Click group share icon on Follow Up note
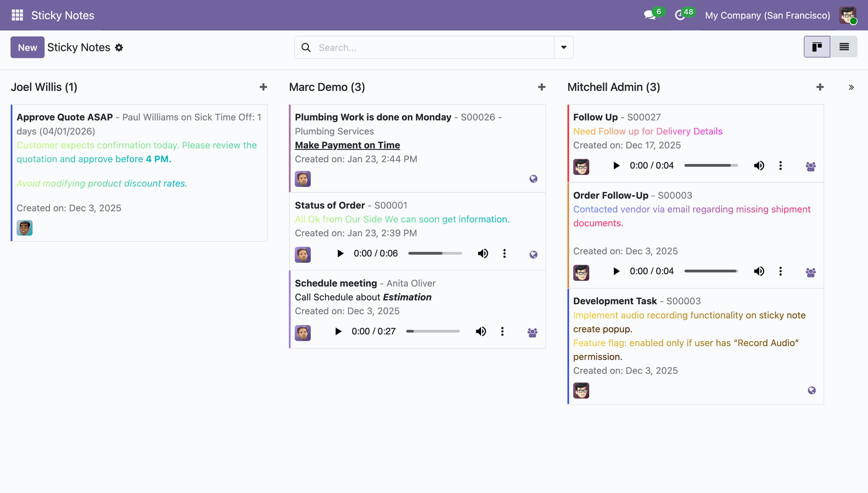The image size is (868, 493). pyautogui.click(x=811, y=167)
